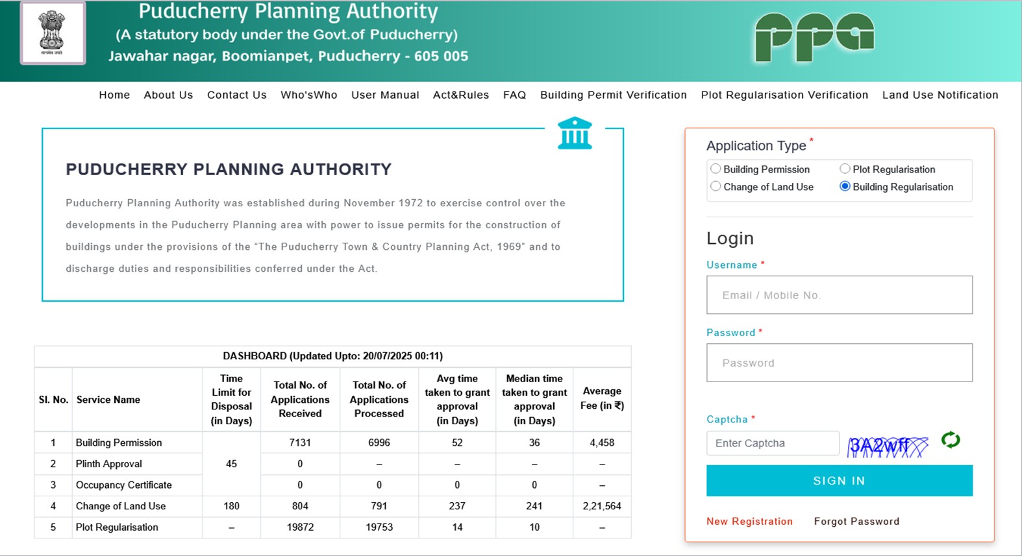The height and width of the screenshot is (556, 1022).
Task: Click the green PPA logo
Action: click(814, 38)
